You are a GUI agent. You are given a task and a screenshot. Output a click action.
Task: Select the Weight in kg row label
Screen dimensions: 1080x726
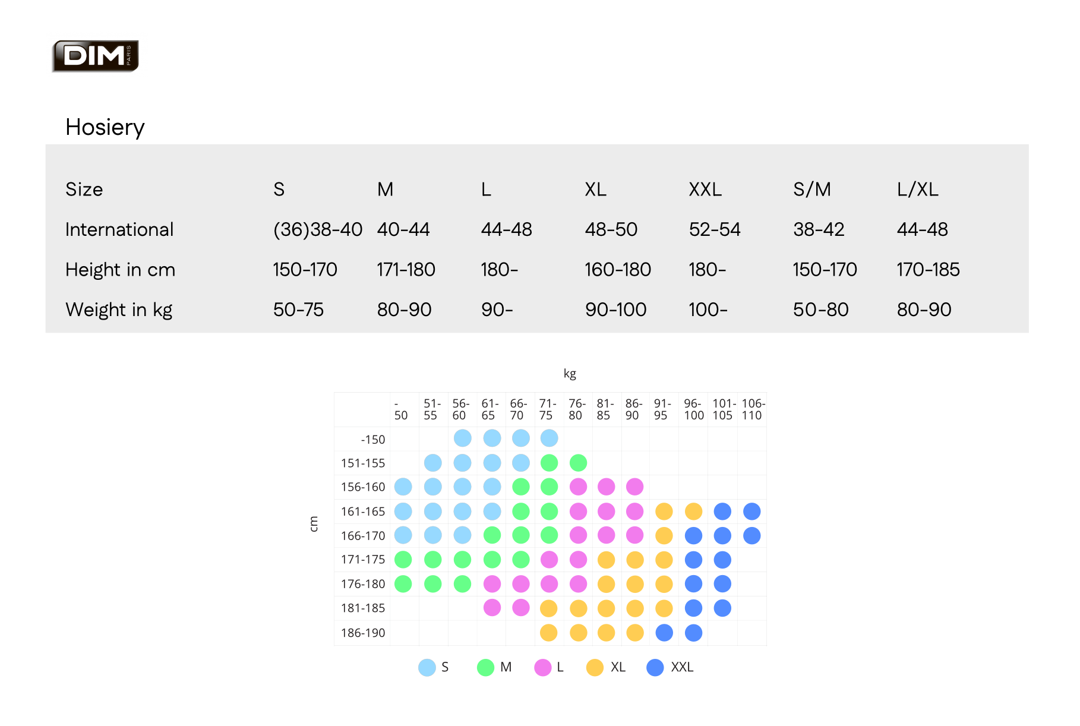119,310
